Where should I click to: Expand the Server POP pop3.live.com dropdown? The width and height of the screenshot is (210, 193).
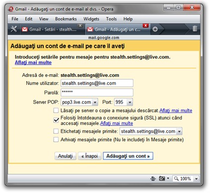[95, 102]
